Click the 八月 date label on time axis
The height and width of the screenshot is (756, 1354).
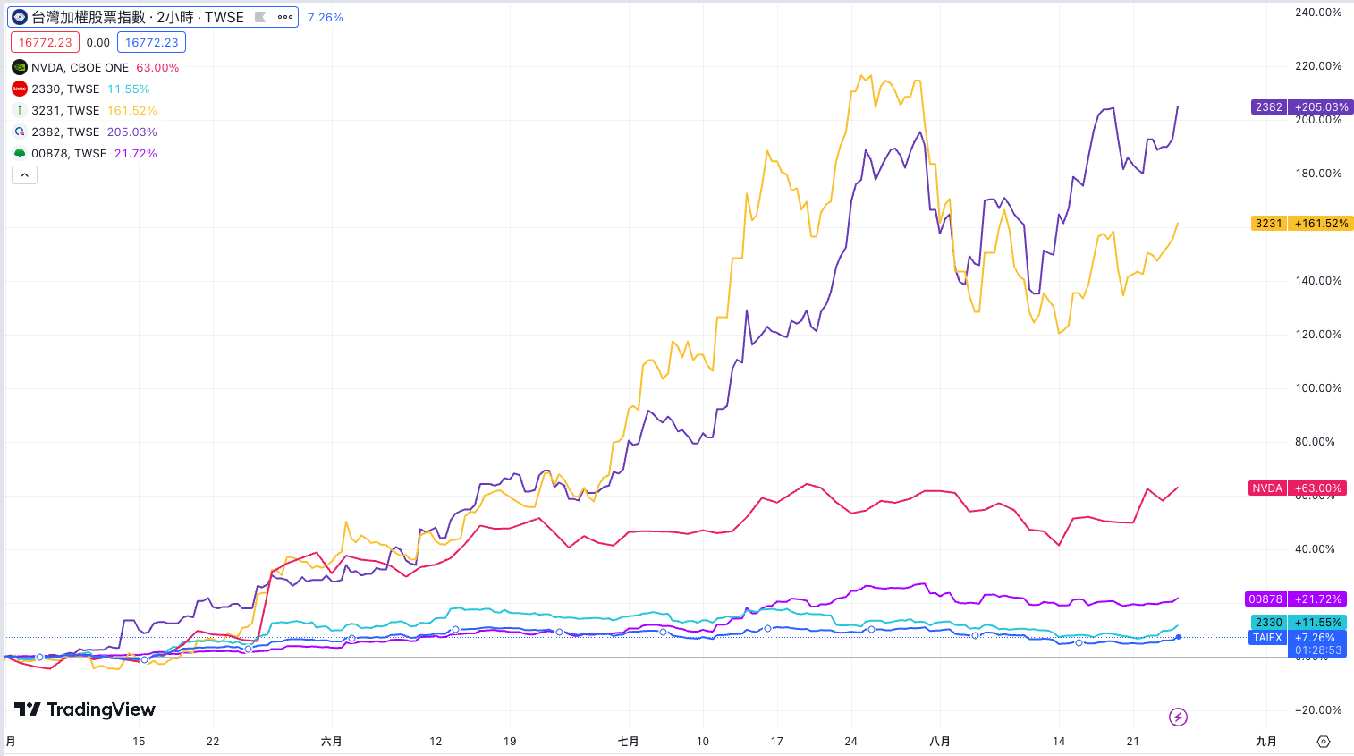click(940, 742)
